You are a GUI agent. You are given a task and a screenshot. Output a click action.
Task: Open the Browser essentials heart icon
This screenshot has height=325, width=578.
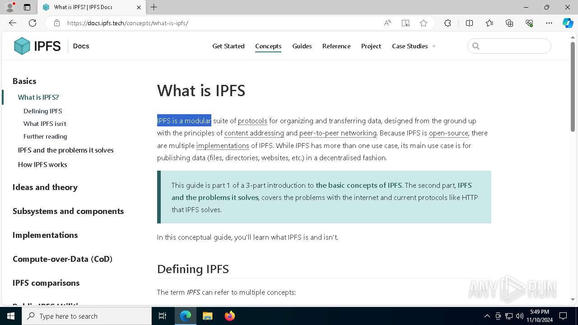[529, 23]
